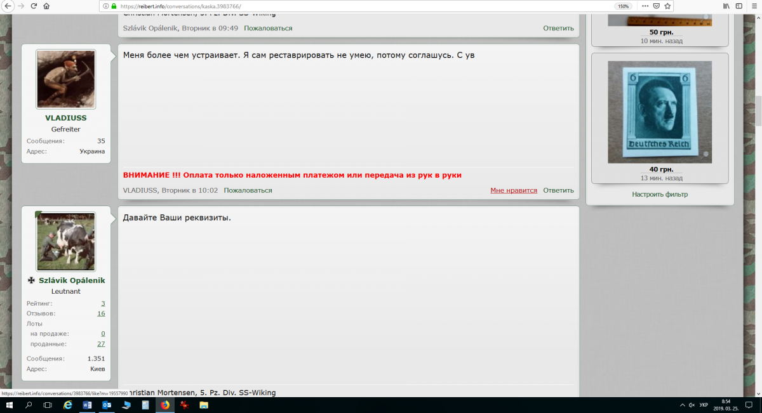
Task: View site info via the address bar info icon
Action: (x=105, y=6)
